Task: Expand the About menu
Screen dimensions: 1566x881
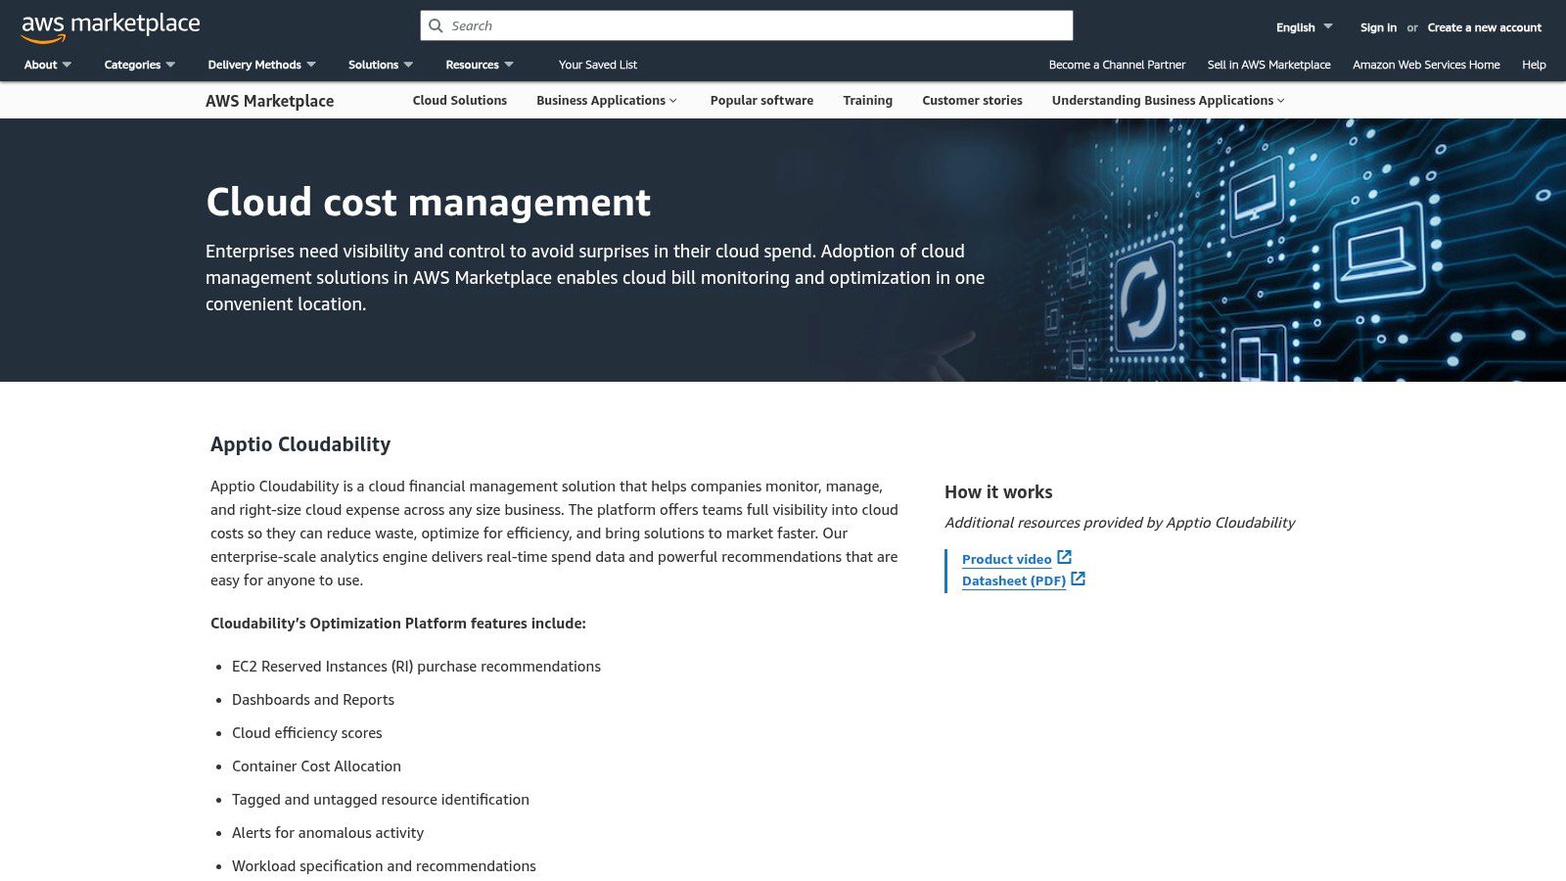Action: 48,65
